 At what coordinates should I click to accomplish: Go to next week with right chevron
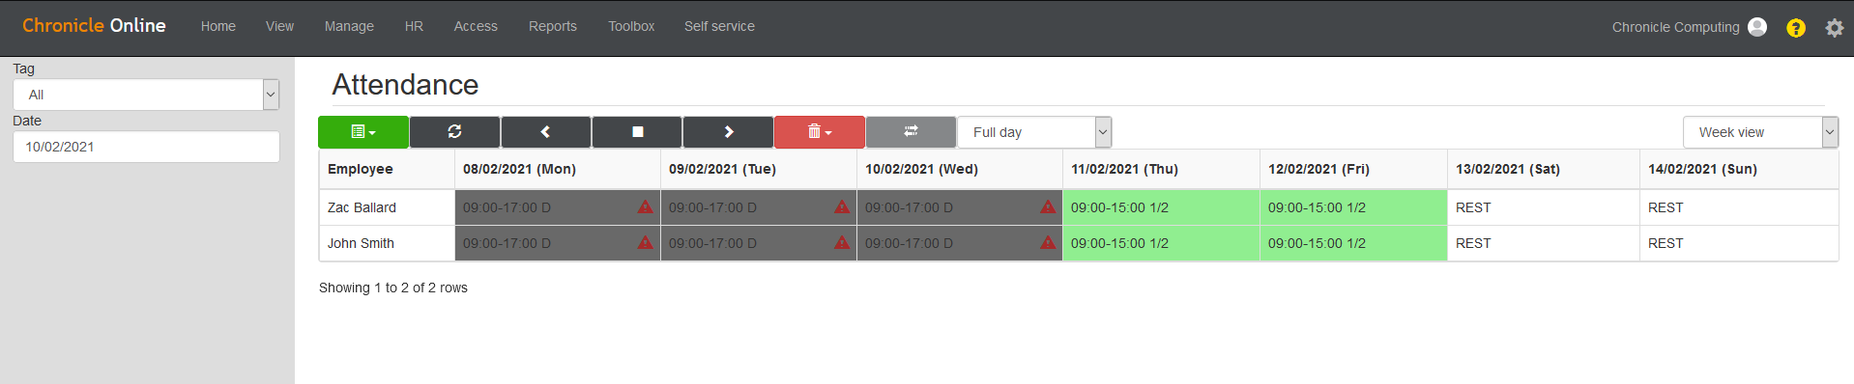(x=728, y=132)
